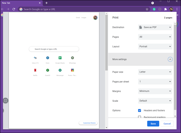Click the Reload page icon
Image resolution: width=181 pixels, height=133 pixels.
14,9
